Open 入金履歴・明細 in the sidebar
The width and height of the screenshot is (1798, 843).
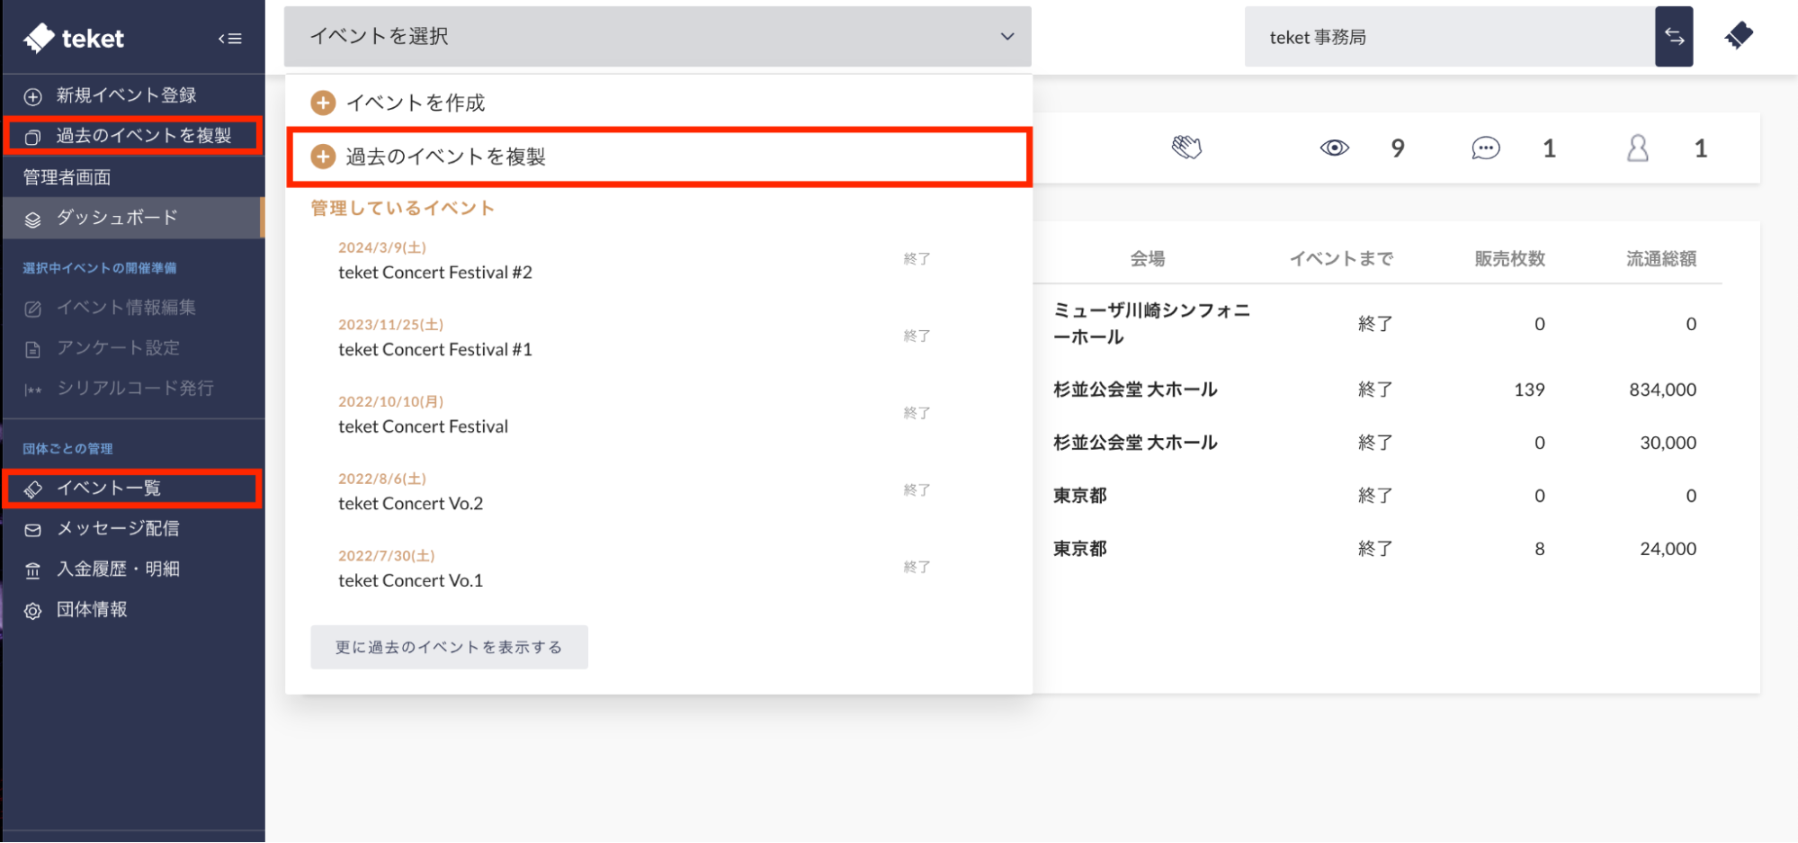coord(133,569)
